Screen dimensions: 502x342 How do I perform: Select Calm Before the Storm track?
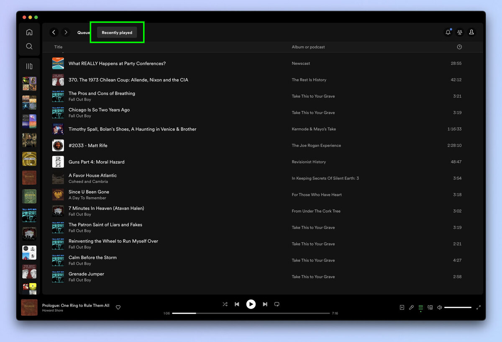tap(92, 257)
